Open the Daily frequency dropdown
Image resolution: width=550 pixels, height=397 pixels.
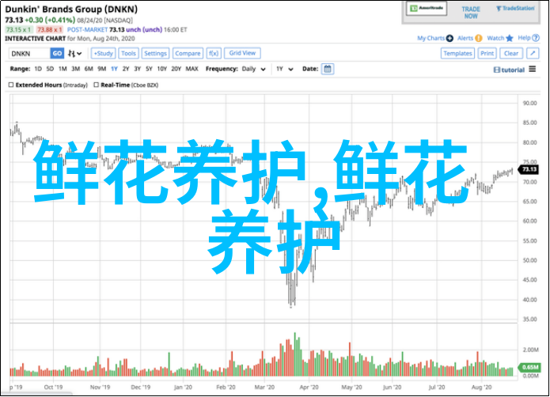(253, 69)
